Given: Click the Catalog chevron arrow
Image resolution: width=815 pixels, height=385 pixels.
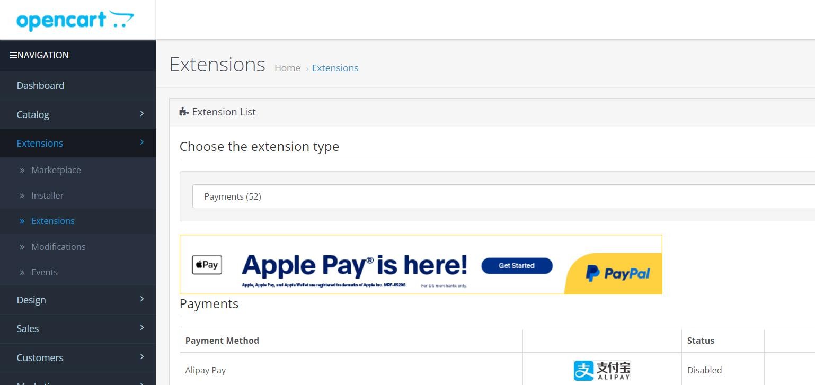Looking at the screenshot, I should (x=141, y=114).
